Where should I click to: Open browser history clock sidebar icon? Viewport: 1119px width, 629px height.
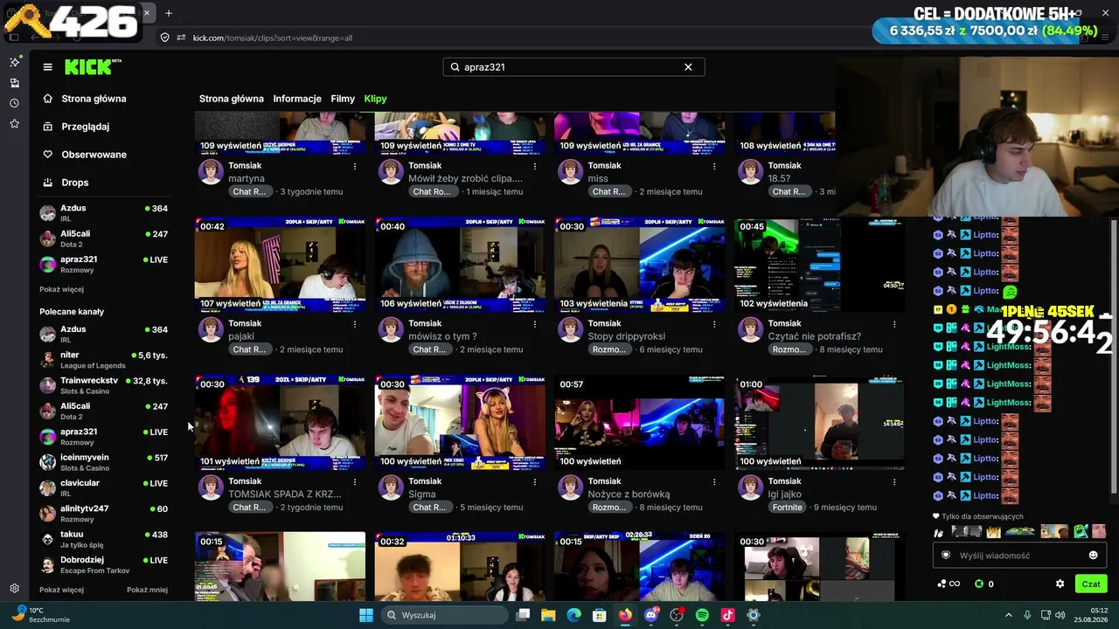14,103
